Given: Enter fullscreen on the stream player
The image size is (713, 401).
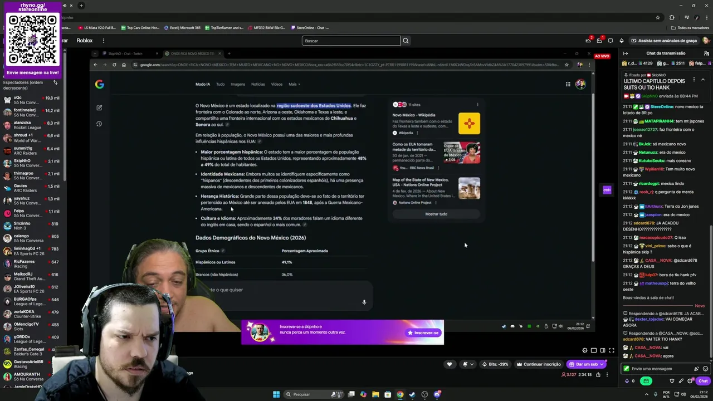Looking at the screenshot, I should 611,350.
